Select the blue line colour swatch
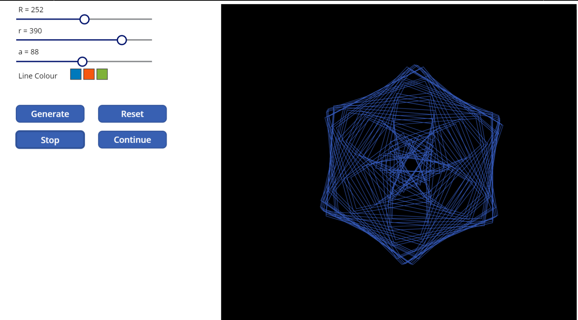This screenshot has width=578, height=320. (x=76, y=74)
